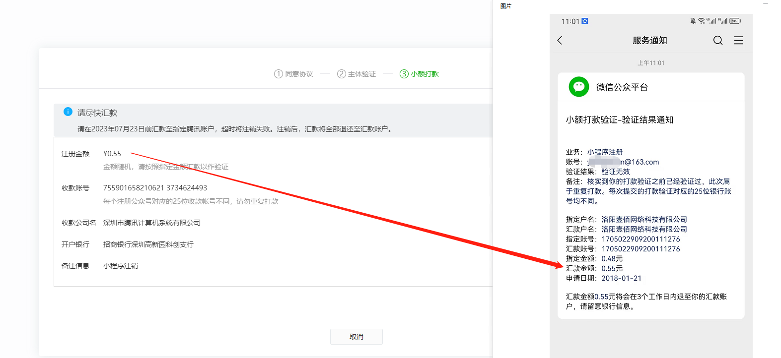781x358 pixels.
Task: Tap the 业务: 小程序注册 line
Action: (x=594, y=152)
